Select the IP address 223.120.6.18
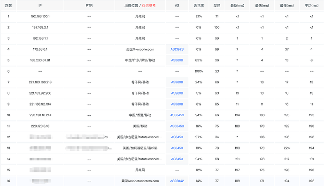The width and height of the screenshot is (324, 186). pyautogui.click(x=40, y=126)
